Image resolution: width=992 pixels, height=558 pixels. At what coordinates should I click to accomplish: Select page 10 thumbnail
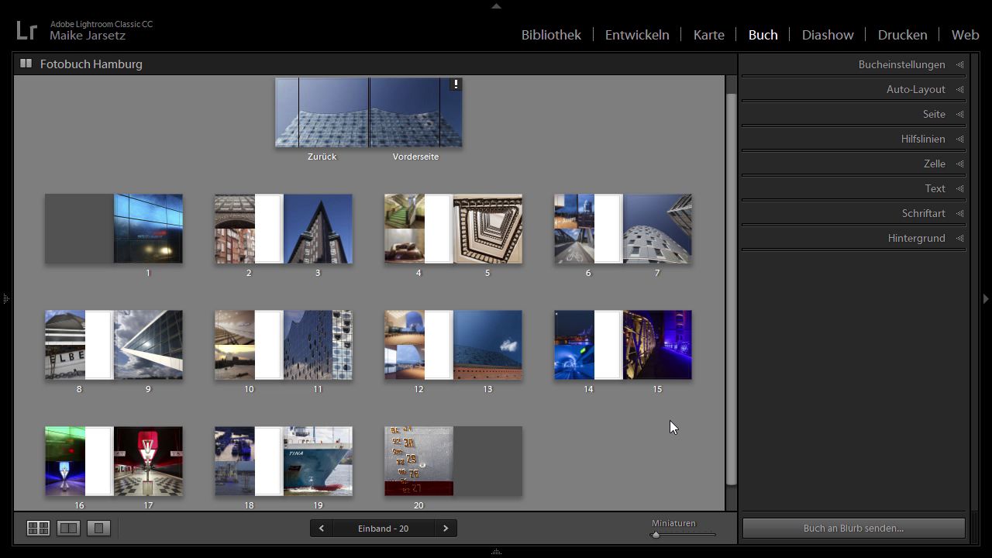click(x=249, y=345)
